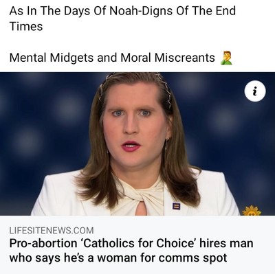The height and width of the screenshot is (274, 275).
Task: Click the headline line ending 'for comms spot'
Action: 118,258
